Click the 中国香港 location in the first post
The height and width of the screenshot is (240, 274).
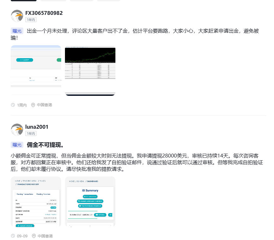click(44, 105)
